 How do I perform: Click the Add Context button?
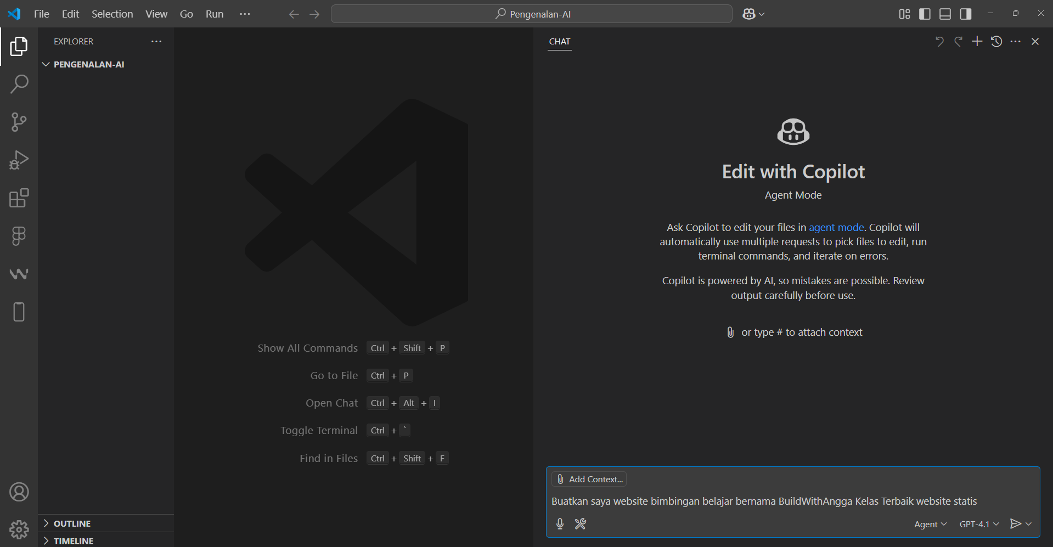(590, 479)
